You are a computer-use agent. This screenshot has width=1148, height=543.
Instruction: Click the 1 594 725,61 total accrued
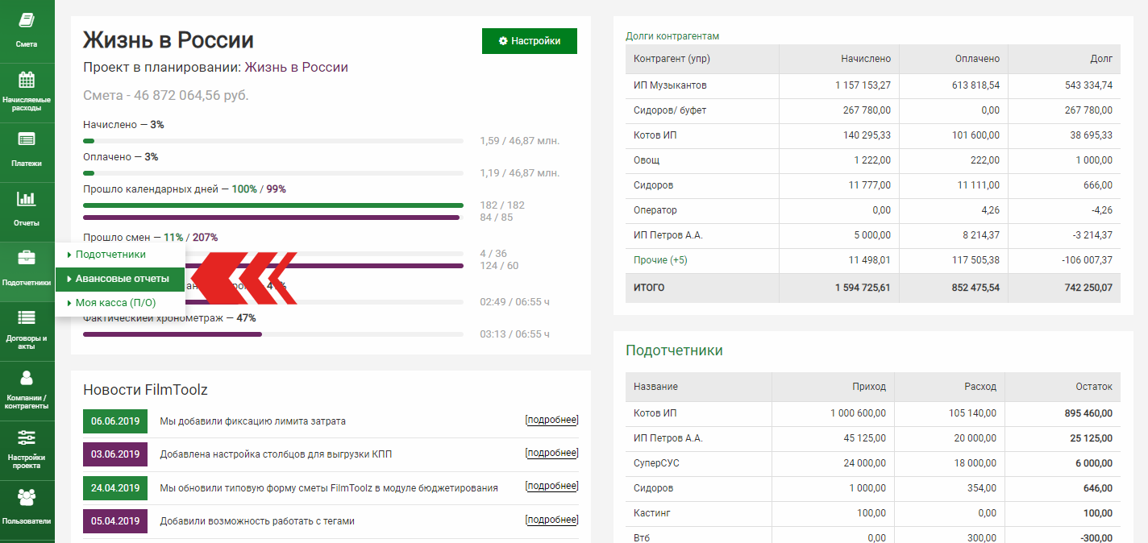[x=863, y=288]
